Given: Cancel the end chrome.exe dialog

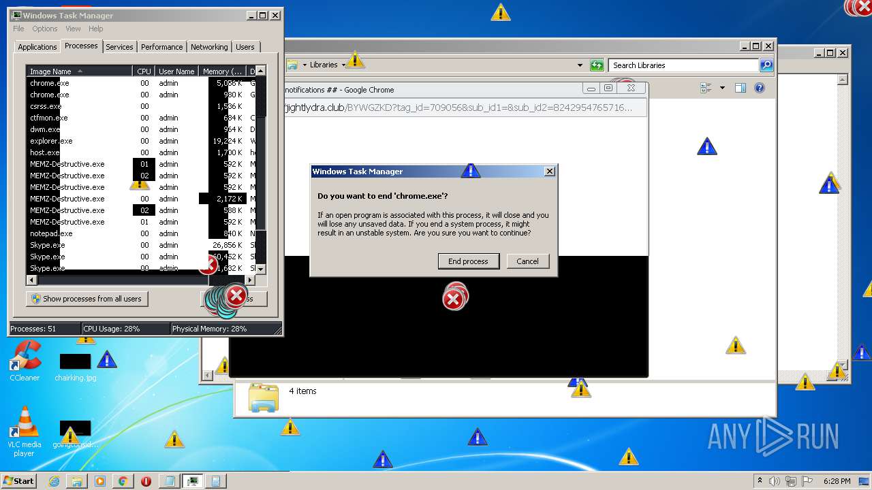Looking at the screenshot, I should click(527, 261).
